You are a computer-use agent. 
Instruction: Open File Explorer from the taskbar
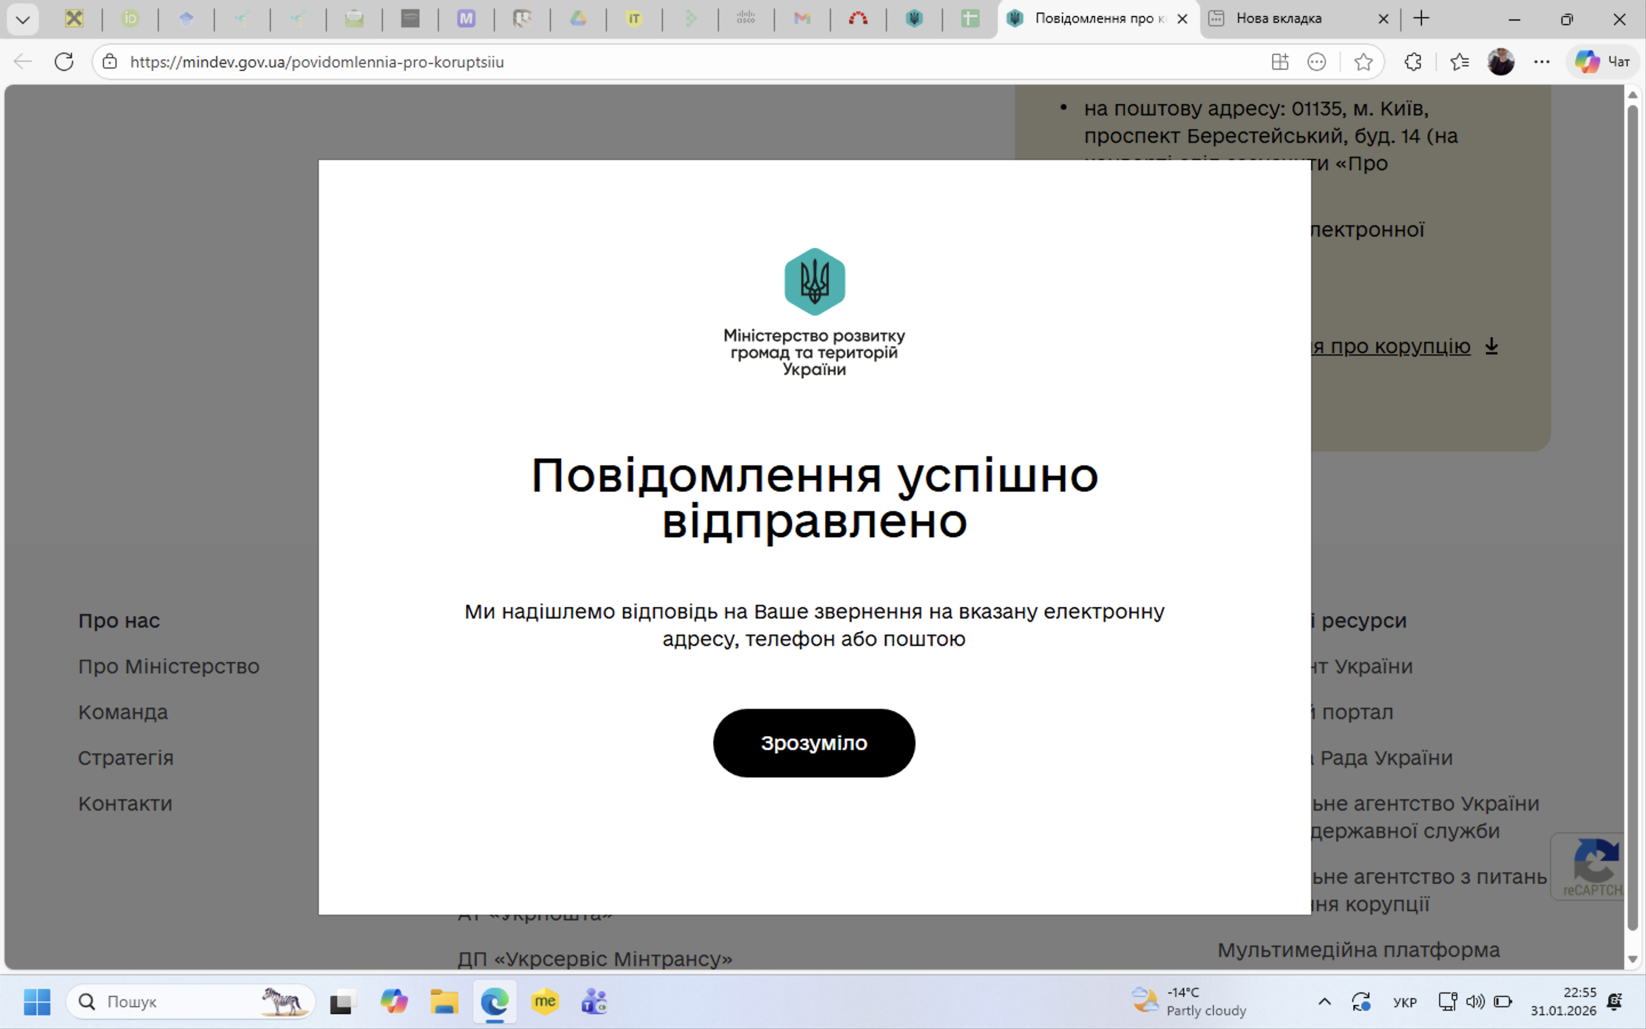pos(444,1002)
